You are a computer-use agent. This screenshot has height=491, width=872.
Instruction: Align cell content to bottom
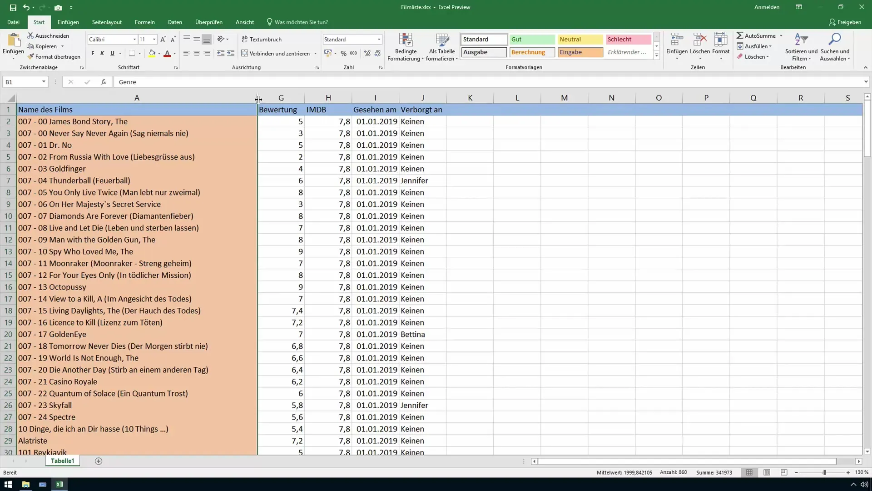[x=207, y=39]
